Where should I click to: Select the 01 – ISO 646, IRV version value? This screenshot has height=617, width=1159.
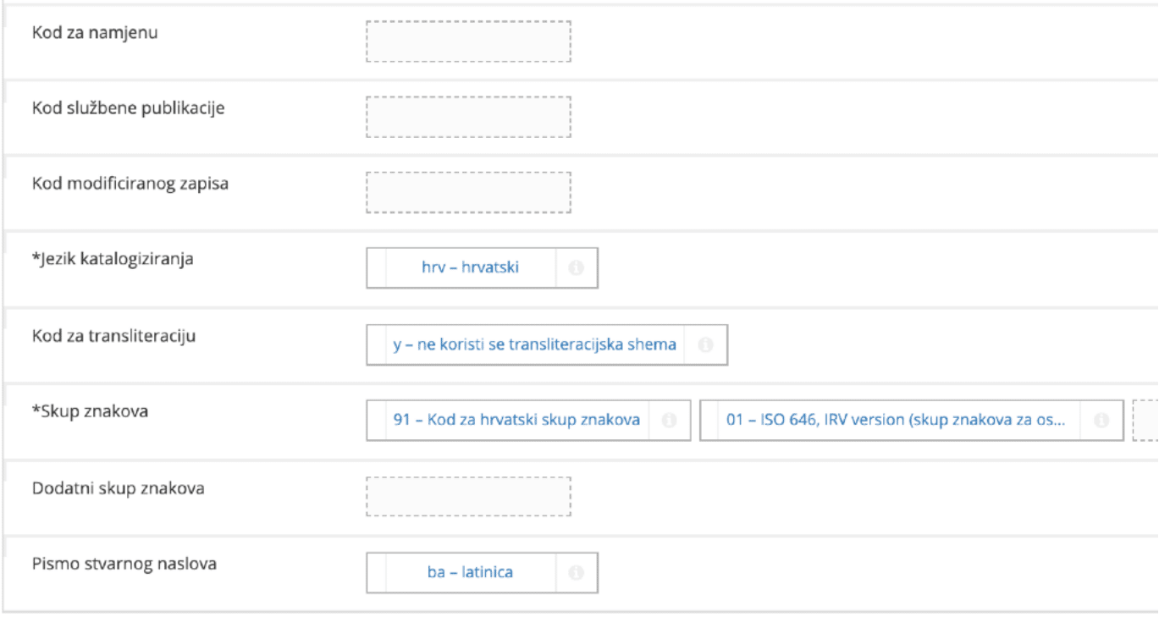[896, 421]
